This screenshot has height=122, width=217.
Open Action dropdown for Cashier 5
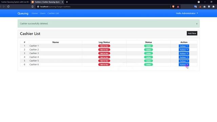184,61
